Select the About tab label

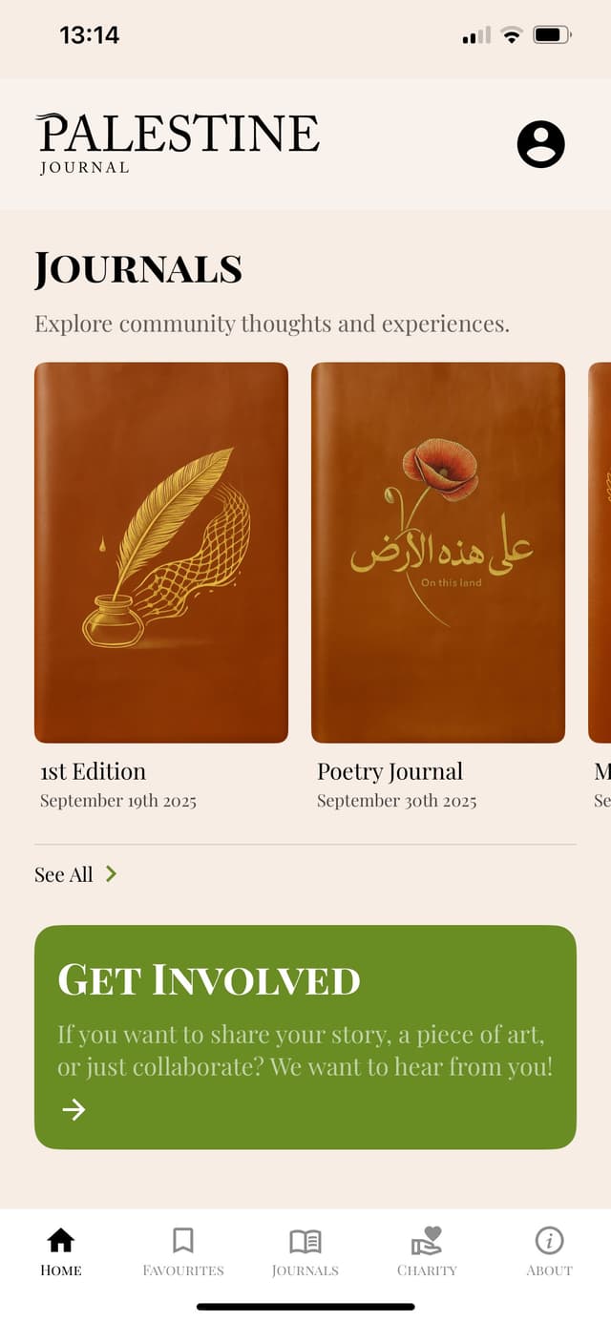[x=549, y=1270]
